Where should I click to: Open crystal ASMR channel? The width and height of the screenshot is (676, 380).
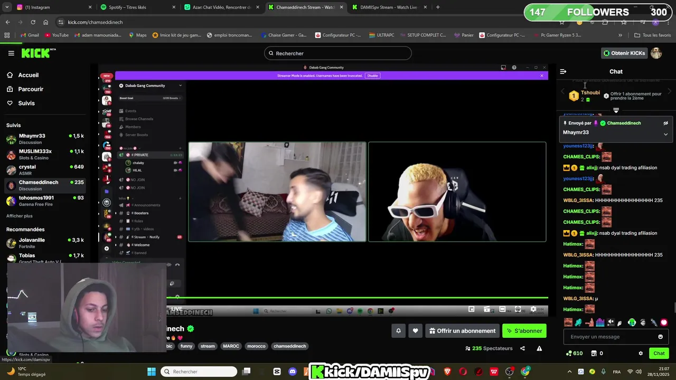(45, 170)
